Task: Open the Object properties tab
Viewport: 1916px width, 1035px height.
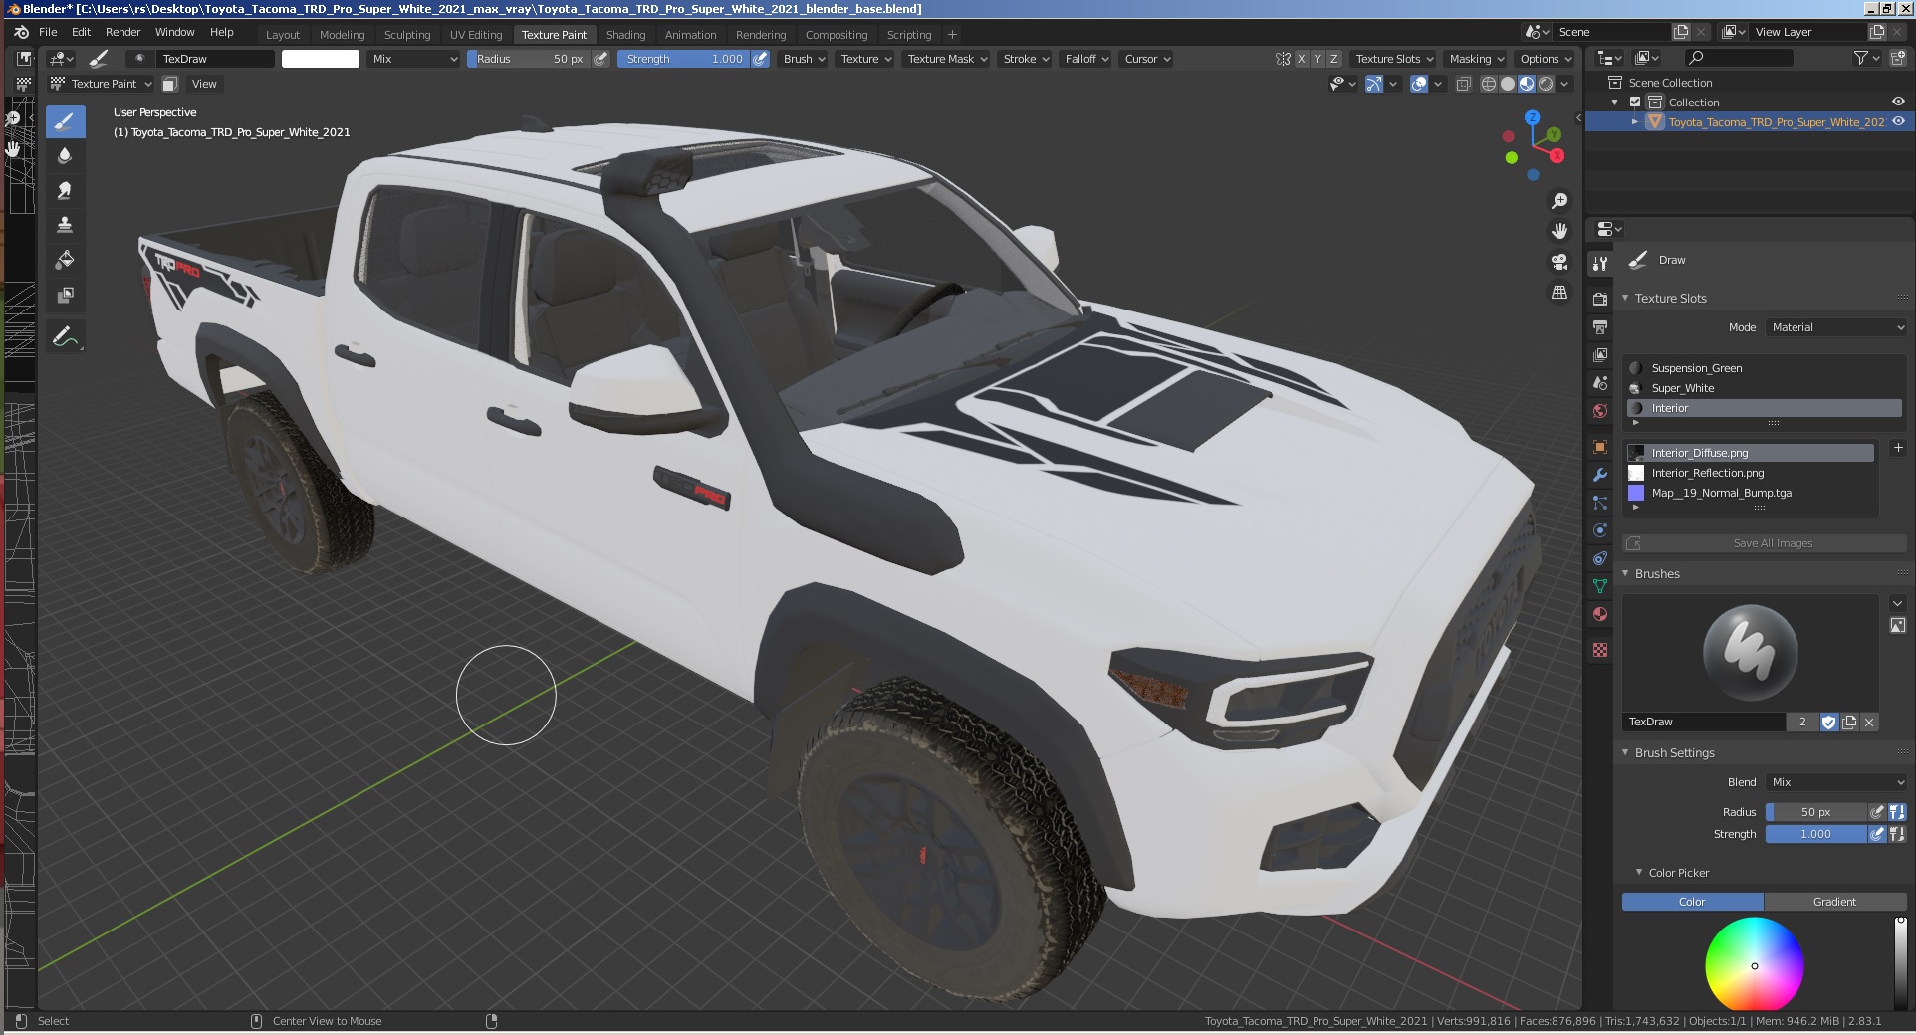Action: pos(1600,447)
